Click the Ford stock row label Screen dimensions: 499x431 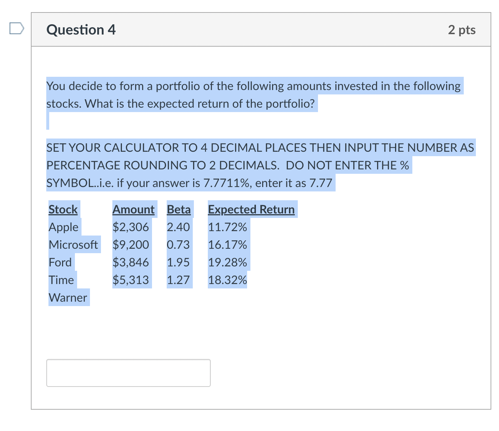(60, 262)
